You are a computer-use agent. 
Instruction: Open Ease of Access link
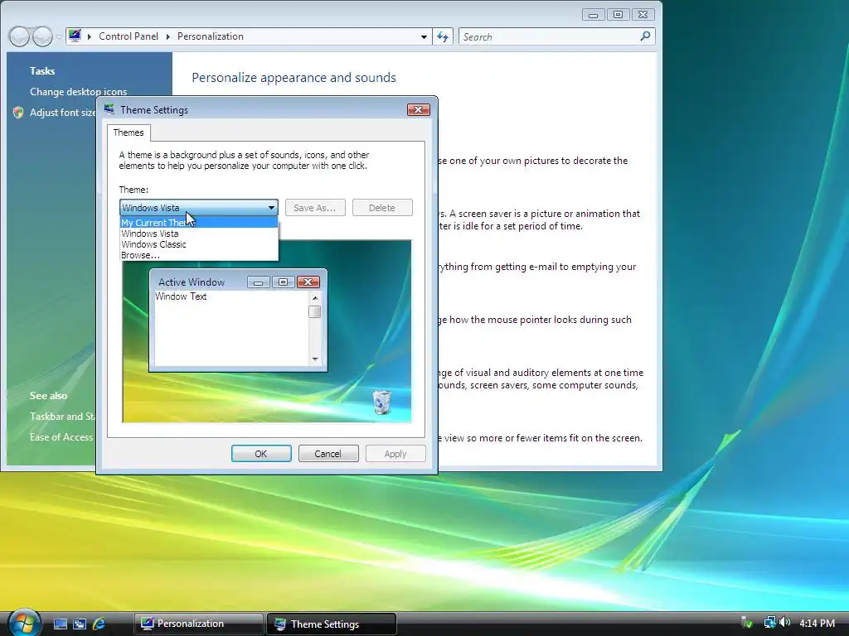click(x=61, y=436)
